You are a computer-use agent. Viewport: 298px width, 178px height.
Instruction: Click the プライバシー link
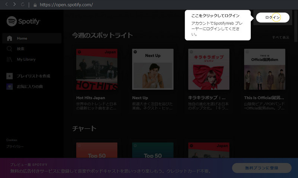pos(15,146)
